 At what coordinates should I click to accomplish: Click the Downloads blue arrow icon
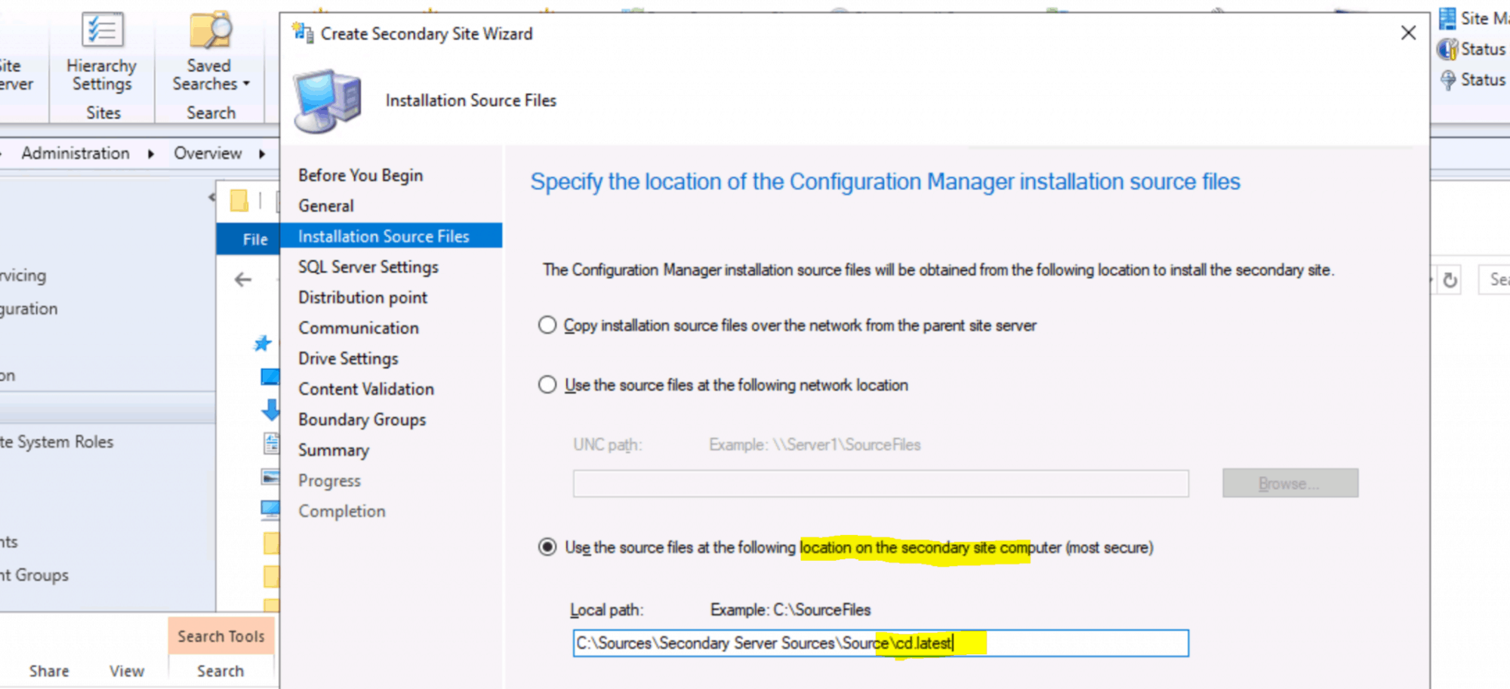[271, 410]
